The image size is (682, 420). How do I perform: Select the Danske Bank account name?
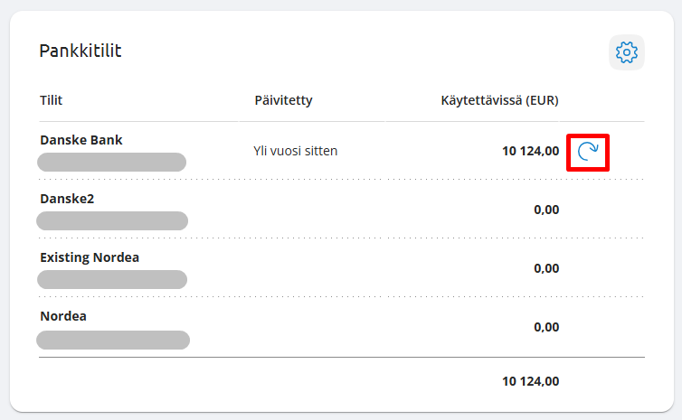81,140
